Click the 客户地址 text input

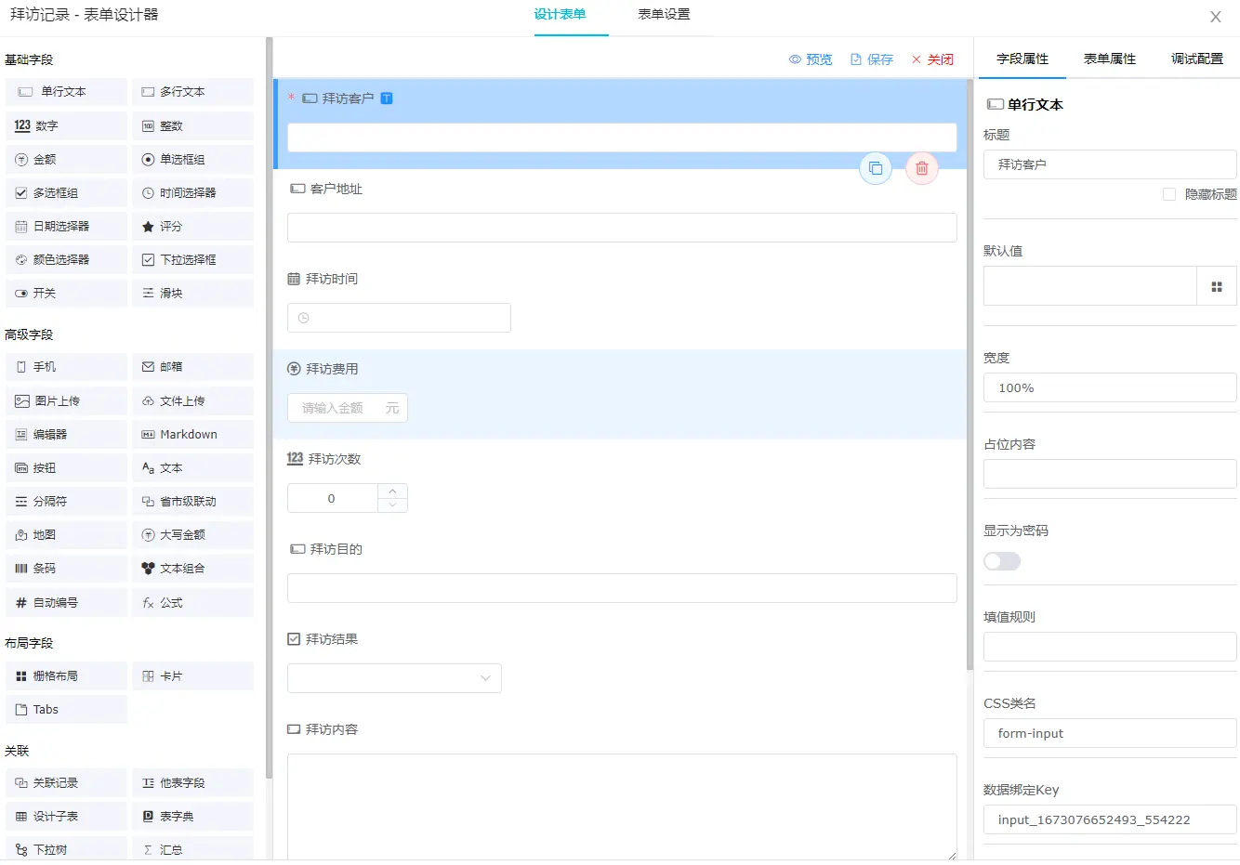pos(622,228)
